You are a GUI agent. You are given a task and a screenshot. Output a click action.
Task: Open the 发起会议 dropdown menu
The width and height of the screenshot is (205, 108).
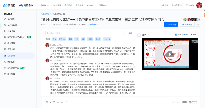176,5
